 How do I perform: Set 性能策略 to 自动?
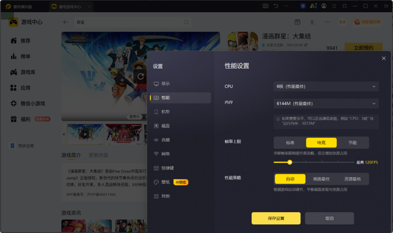pyautogui.click(x=290, y=179)
